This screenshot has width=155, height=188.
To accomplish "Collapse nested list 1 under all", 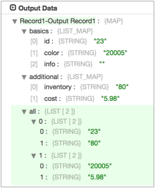I will tap(34, 156).
